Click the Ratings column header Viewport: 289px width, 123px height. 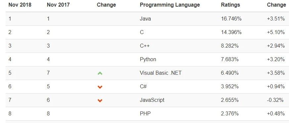point(230,5)
